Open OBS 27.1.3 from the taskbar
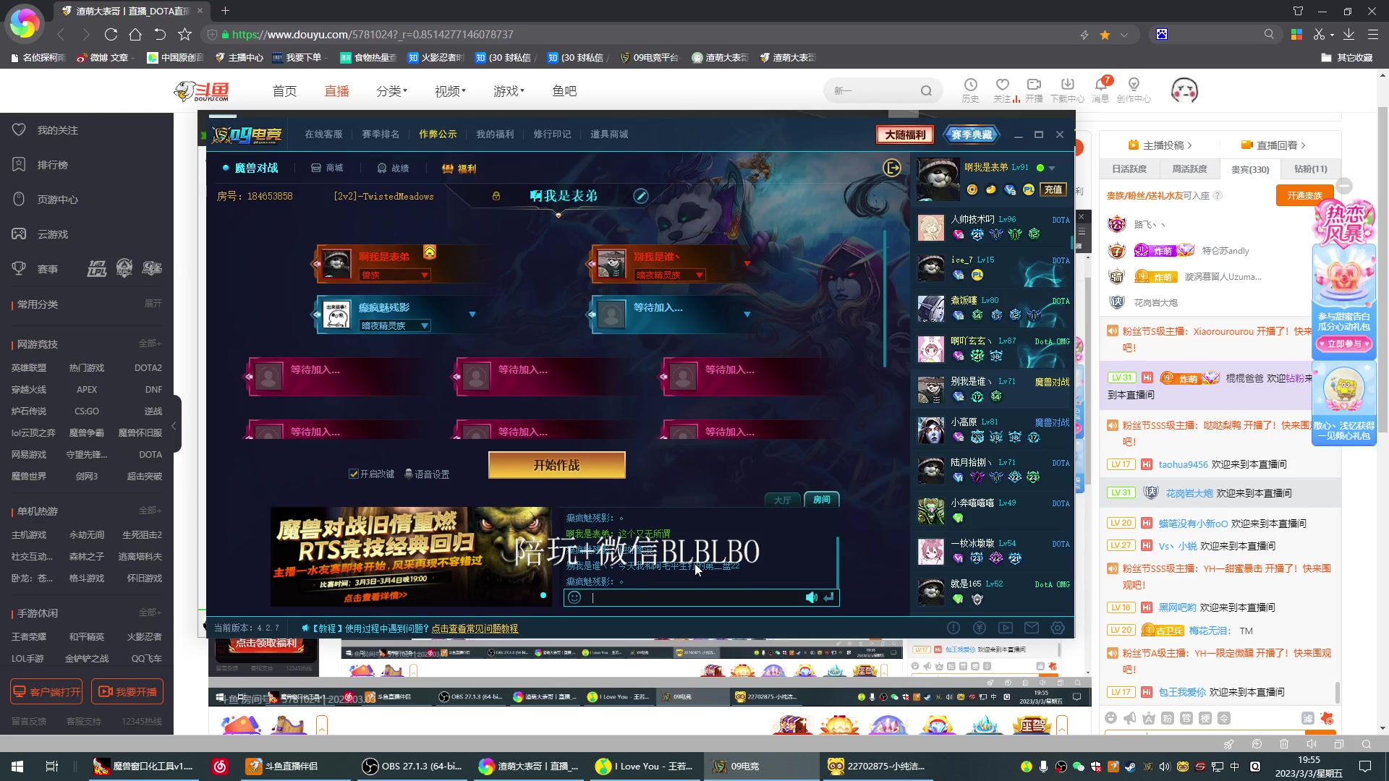The image size is (1389, 781). (412, 767)
